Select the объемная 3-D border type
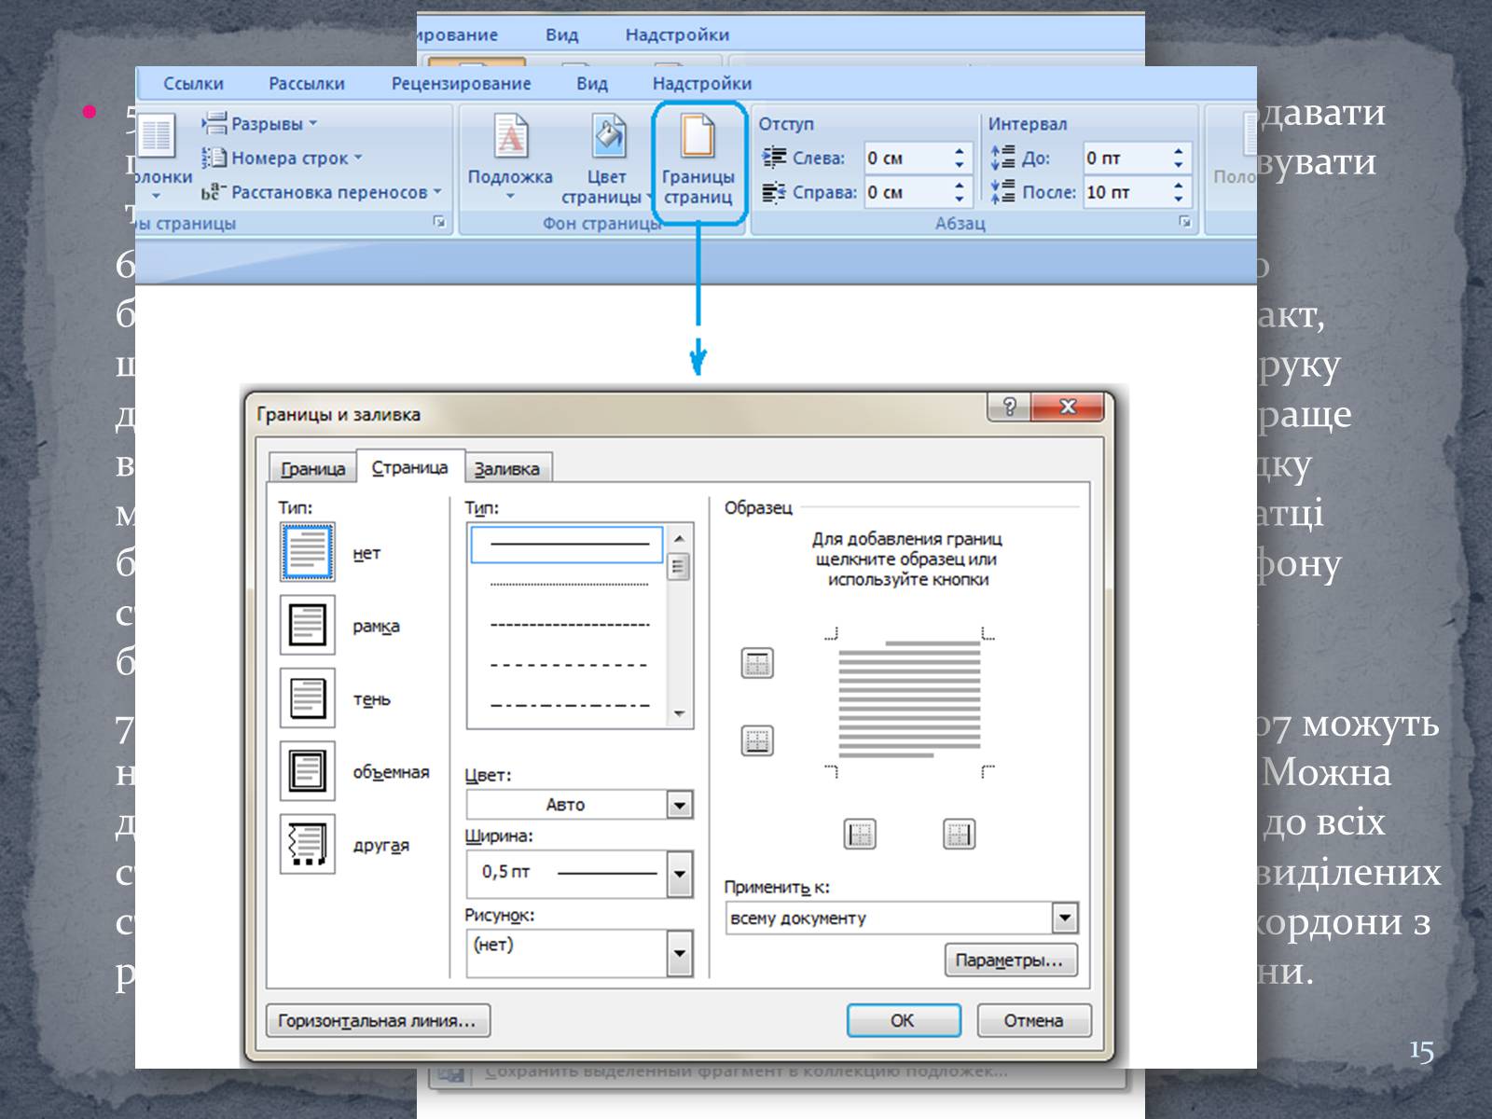This screenshot has width=1492, height=1119. pos(308,770)
